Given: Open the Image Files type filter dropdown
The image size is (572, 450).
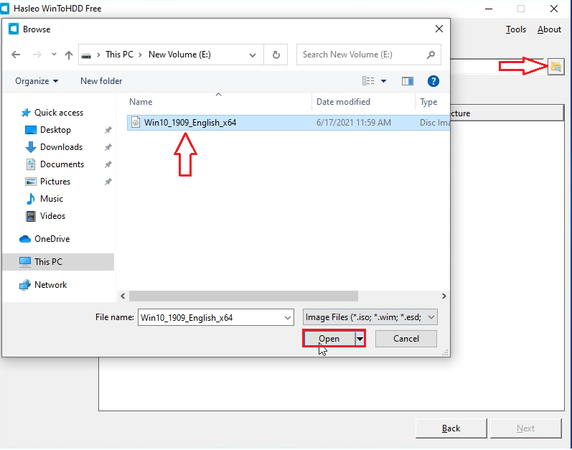Looking at the screenshot, I should coord(370,317).
